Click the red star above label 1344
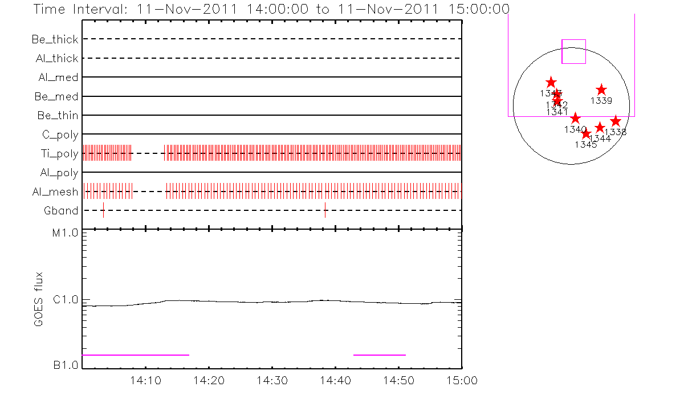 600,128
